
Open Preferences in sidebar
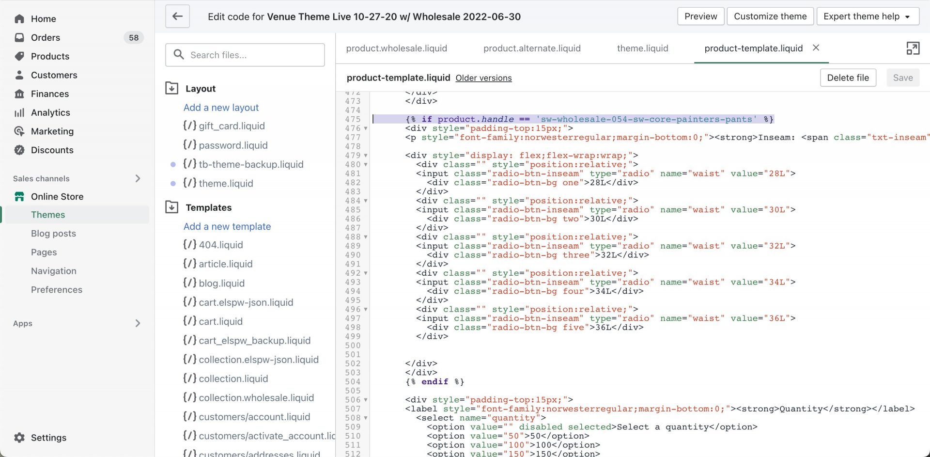[57, 290]
